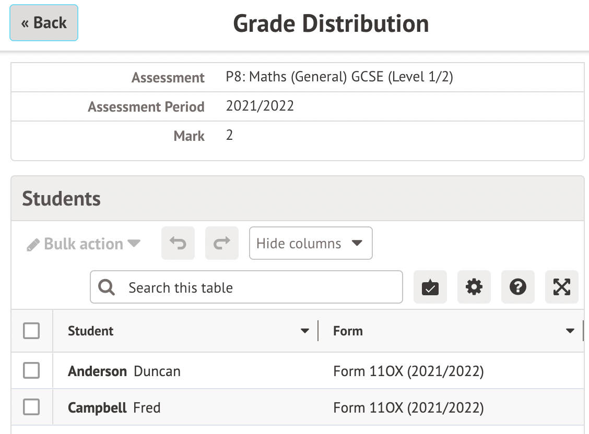Expand table to fullscreen with arrows icon
Image resolution: width=589 pixels, height=434 pixels.
[x=562, y=287]
